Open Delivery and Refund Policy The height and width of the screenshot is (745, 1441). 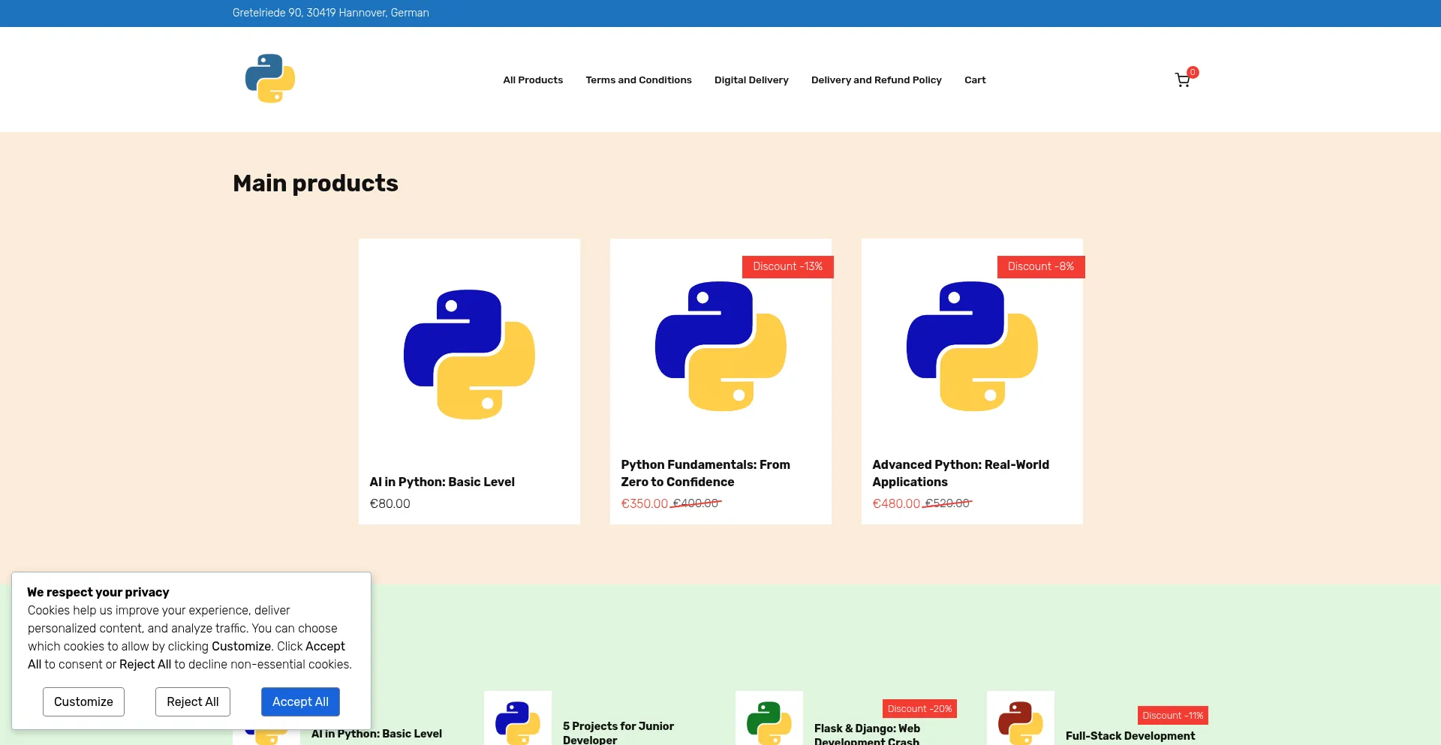coord(877,80)
